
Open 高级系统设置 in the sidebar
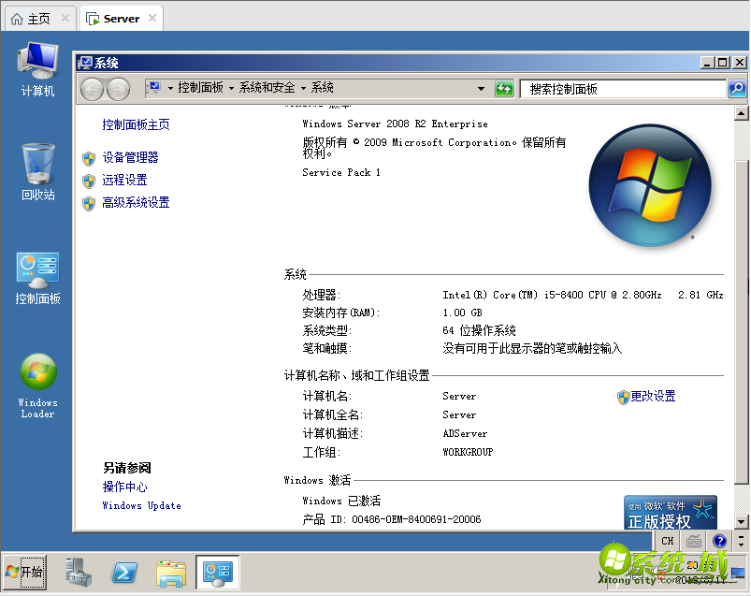click(x=136, y=202)
